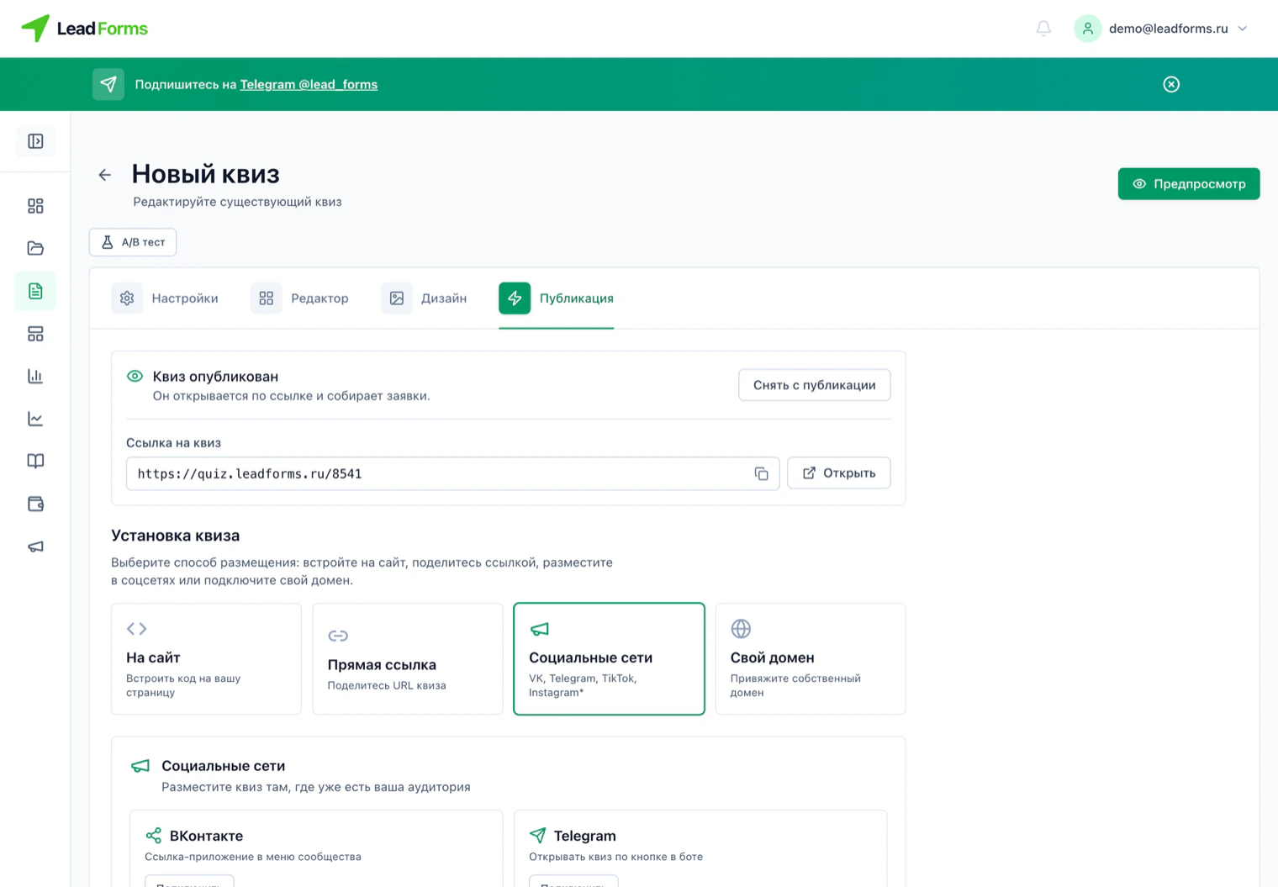Screen dimensions: 1278x887
Task: Dismiss the Telegram subscription banner
Action: tap(1171, 84)
